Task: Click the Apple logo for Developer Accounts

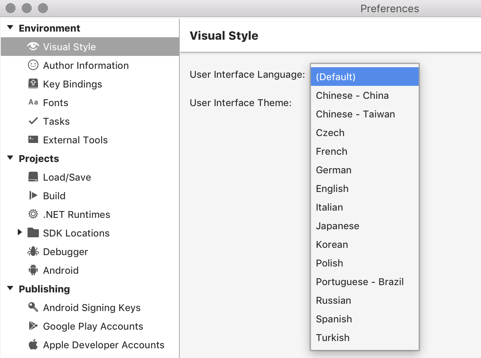Action: (x=33, y=345)
